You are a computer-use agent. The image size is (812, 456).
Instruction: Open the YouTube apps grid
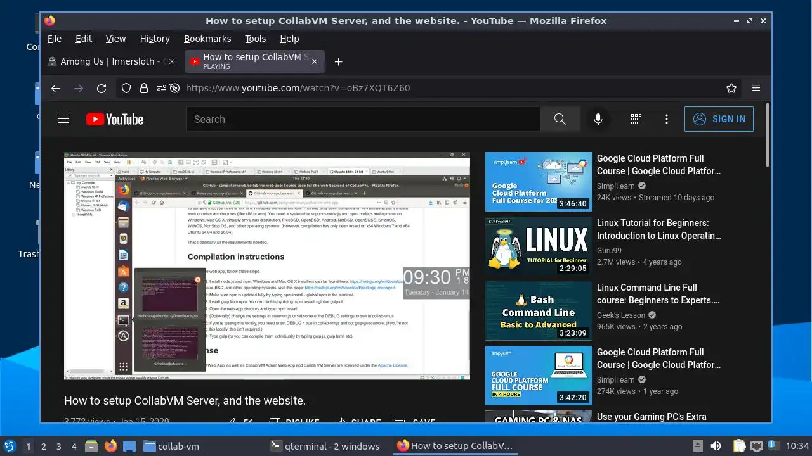636,119
